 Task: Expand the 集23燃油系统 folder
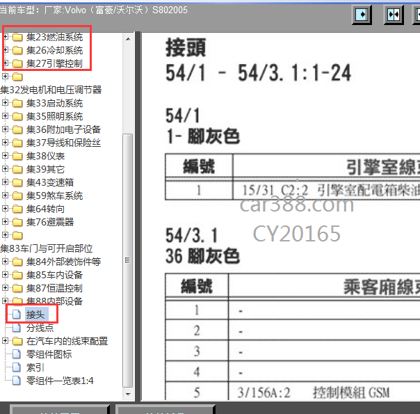(x=5, y=36)
